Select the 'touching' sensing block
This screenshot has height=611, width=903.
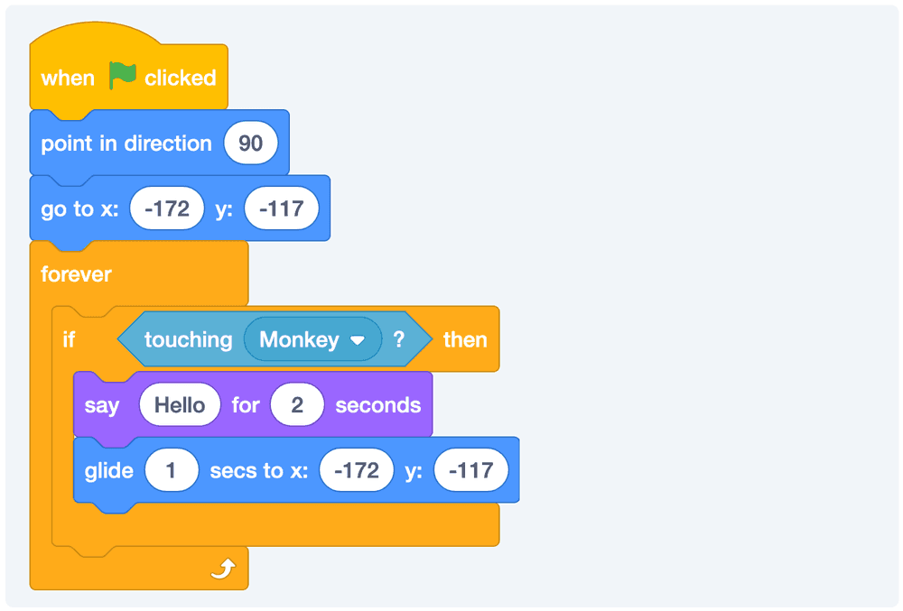click(188, 340)
